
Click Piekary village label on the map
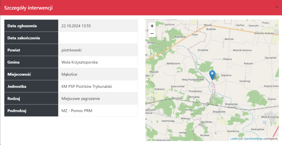[227, 59]
